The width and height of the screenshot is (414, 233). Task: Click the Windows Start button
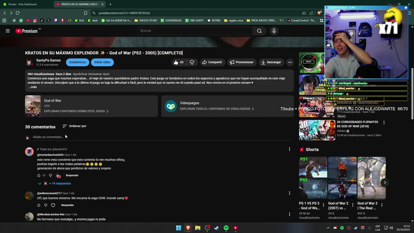179,228
